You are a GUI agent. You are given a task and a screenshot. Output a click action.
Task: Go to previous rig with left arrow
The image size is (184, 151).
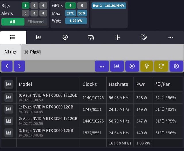[7, 66]
